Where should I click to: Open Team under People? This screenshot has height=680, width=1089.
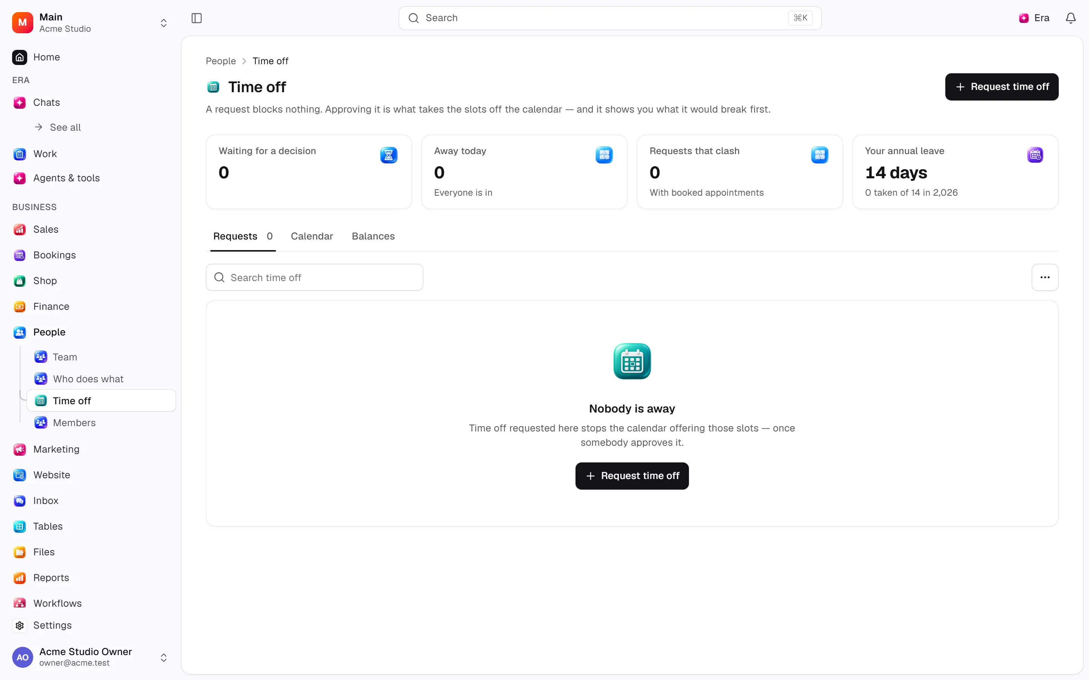(x=65, y=357)
